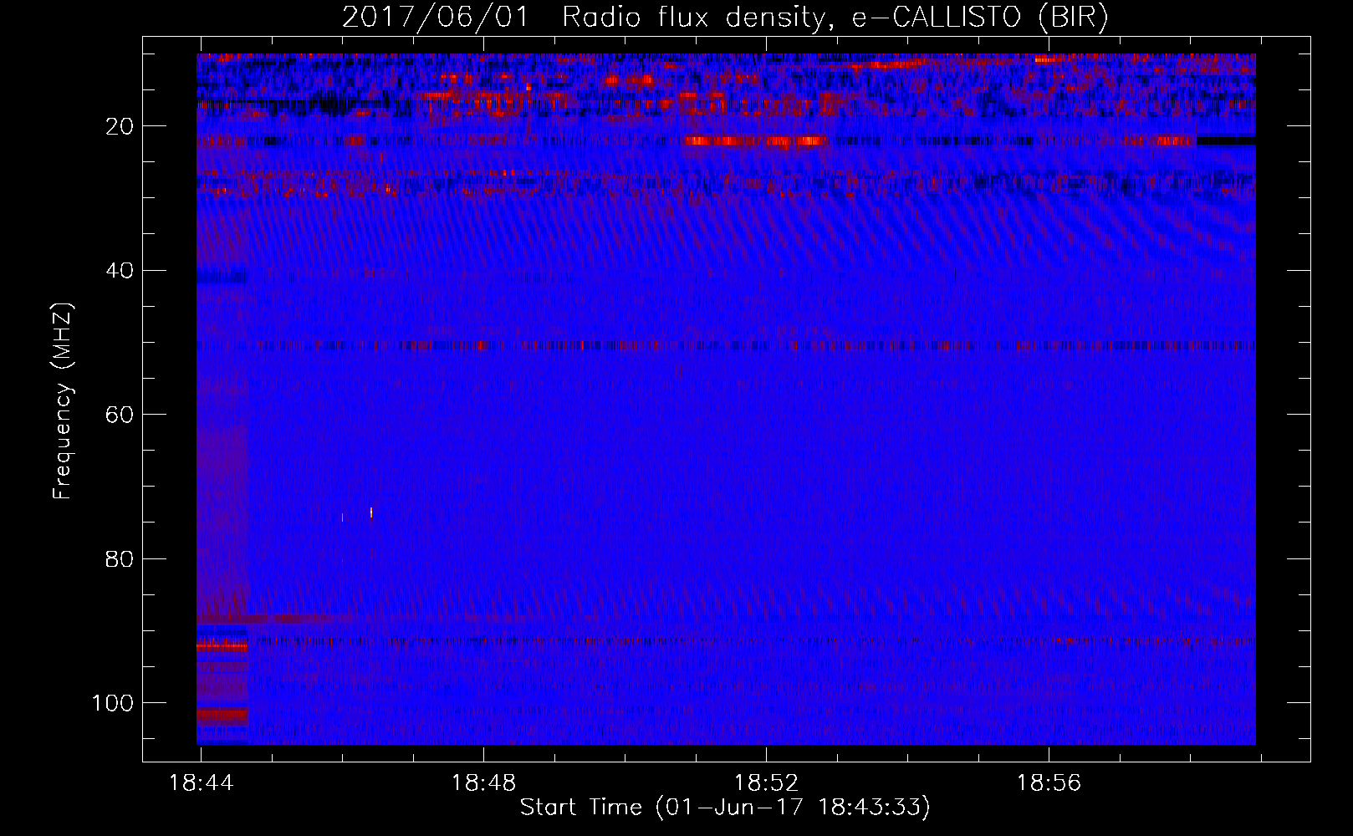
Task: Click the bright red burst at 22 MHz near 18:52
Action: tap(755, 141)
